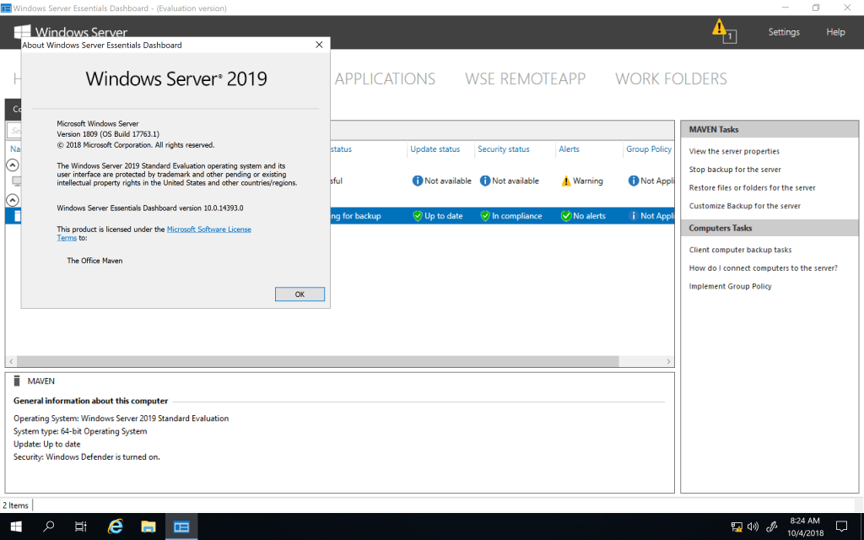864x540 pixels.
Task: Open Settings in the dashboard header
Action: 783,32
